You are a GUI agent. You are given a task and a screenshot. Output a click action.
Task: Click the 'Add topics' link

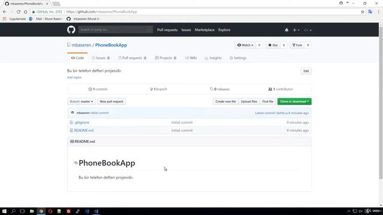[74, 77]
